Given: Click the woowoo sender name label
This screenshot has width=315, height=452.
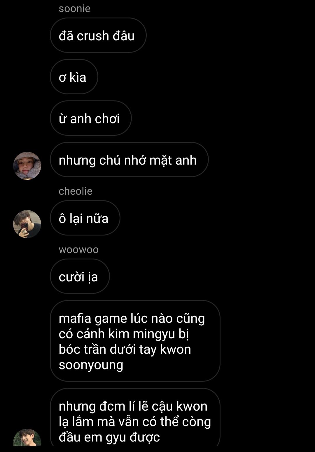Looking at the screenshot, I should click(79, 250).
